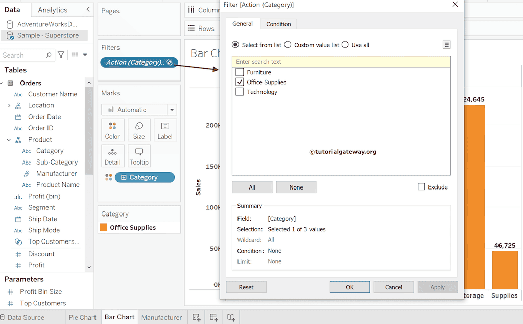Choose the Custom value list radio button
Image resolution: width=523 pixels, height=324 pixels.
click(x=288, y=44)
